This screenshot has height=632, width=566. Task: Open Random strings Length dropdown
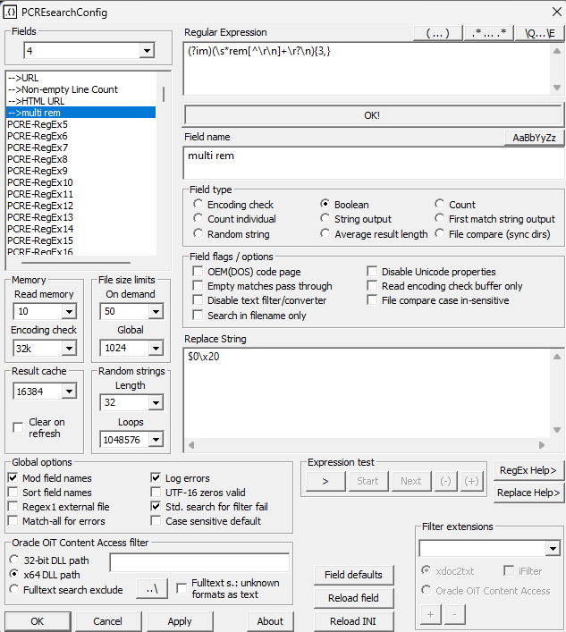click(x=156, y=402)
